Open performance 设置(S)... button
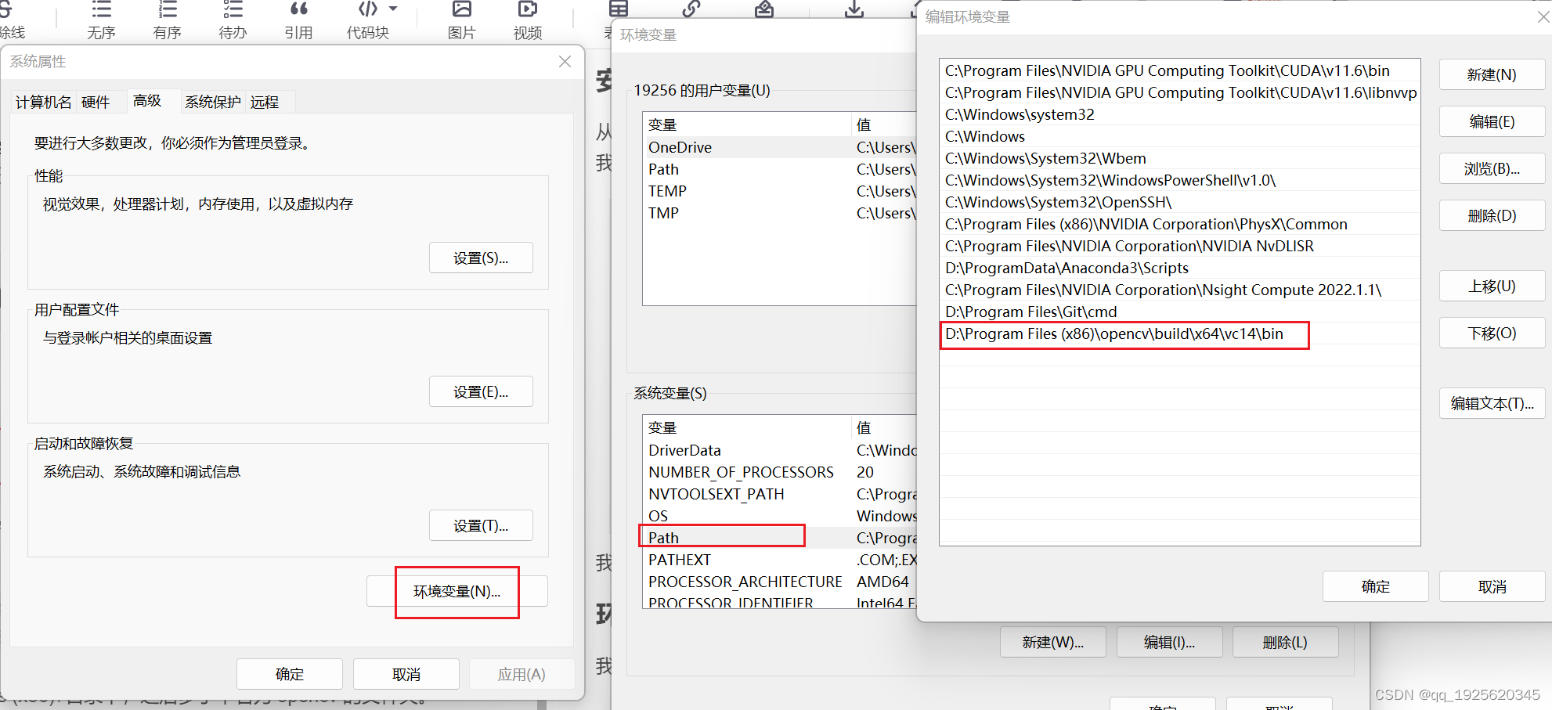 coord(481,258)
